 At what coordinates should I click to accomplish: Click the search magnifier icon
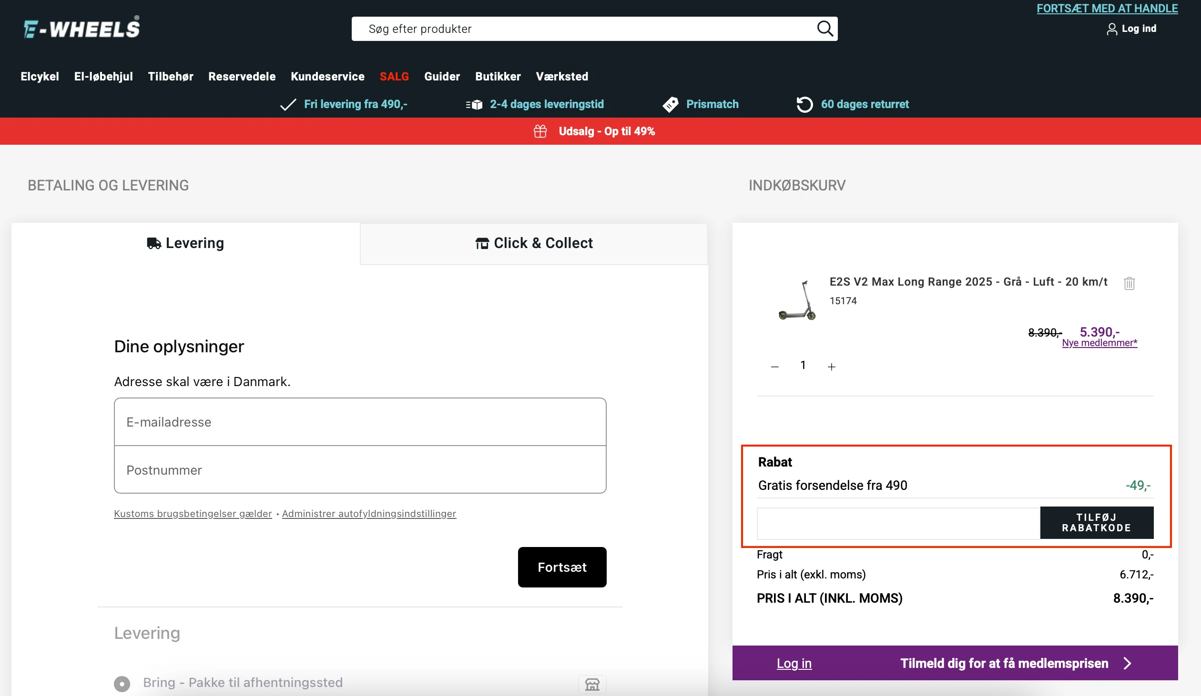tap(825, 29)
